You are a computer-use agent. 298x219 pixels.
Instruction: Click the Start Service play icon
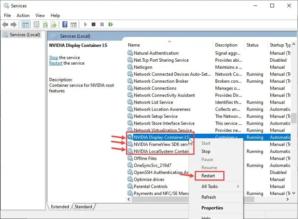[x=85, y=24]
